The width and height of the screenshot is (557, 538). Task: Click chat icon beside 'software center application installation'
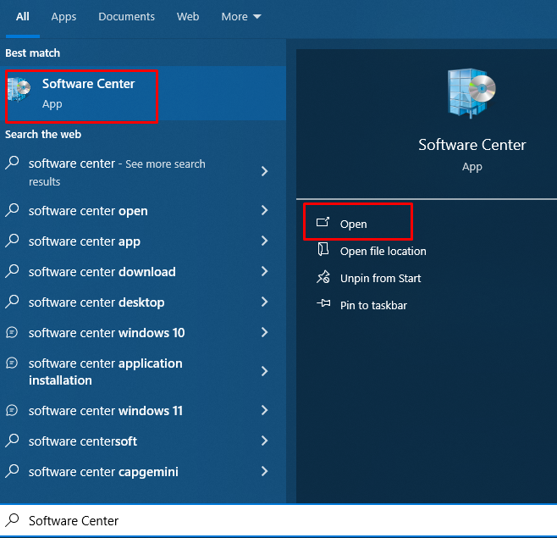point(12,363)
